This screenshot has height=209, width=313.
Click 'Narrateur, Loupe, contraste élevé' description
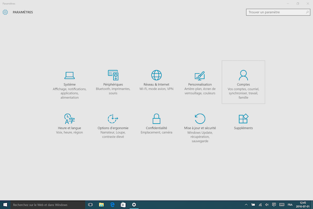tap(113, 135)
